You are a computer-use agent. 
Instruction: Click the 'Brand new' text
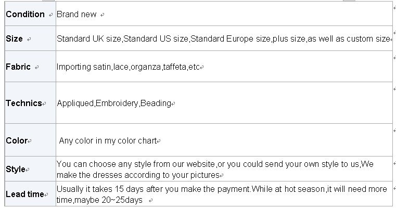pos(76,14)
